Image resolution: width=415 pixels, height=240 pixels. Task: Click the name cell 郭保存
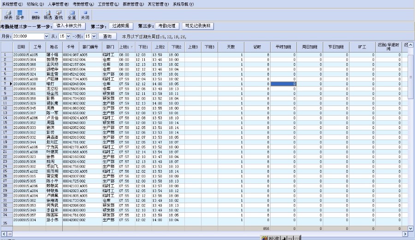[x=54, y=60]
